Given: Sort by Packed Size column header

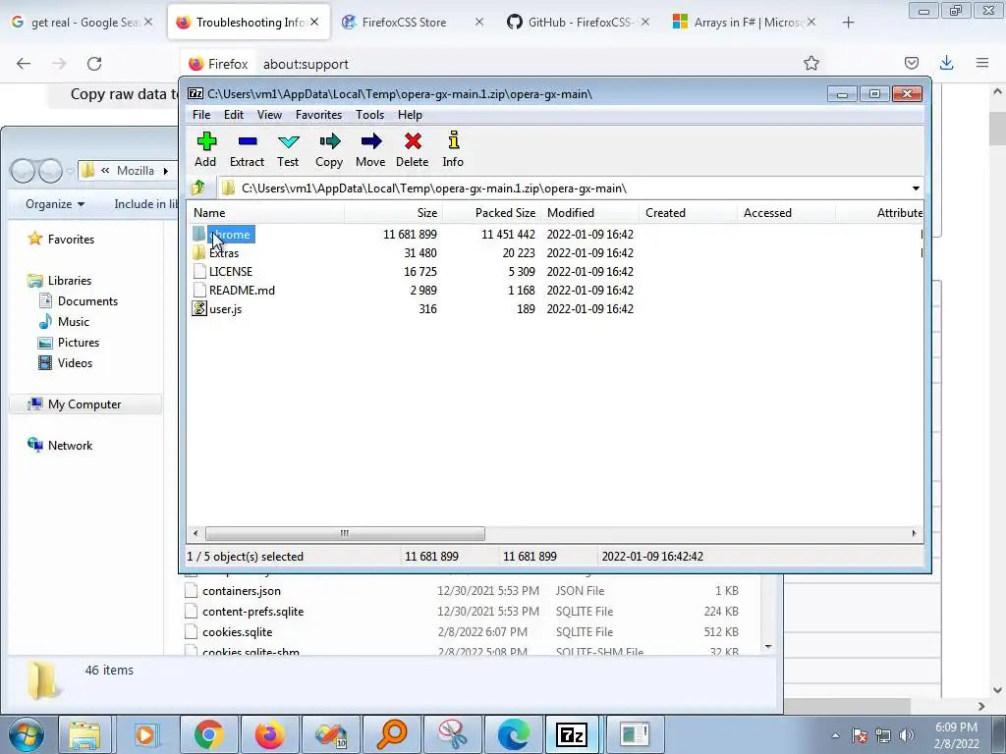Looking at the screenshot, I should 491,213.
